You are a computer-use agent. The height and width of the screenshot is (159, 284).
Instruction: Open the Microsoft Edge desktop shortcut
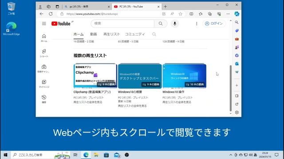click(x=11, y=29)
